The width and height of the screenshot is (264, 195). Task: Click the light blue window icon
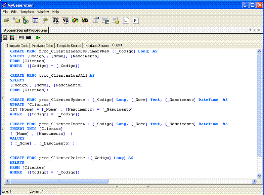pos(21,37)
